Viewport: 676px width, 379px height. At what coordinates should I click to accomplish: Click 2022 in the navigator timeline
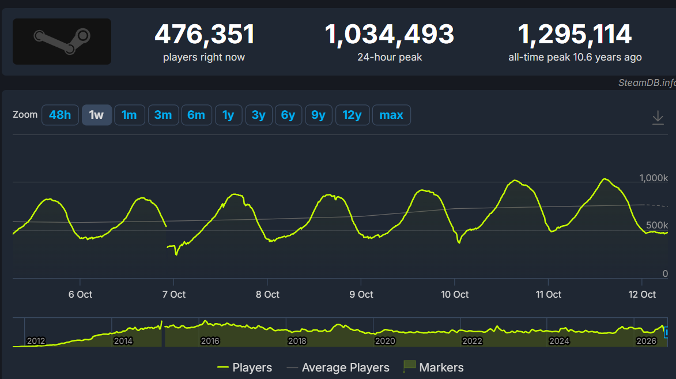click(x=472, y=341)
